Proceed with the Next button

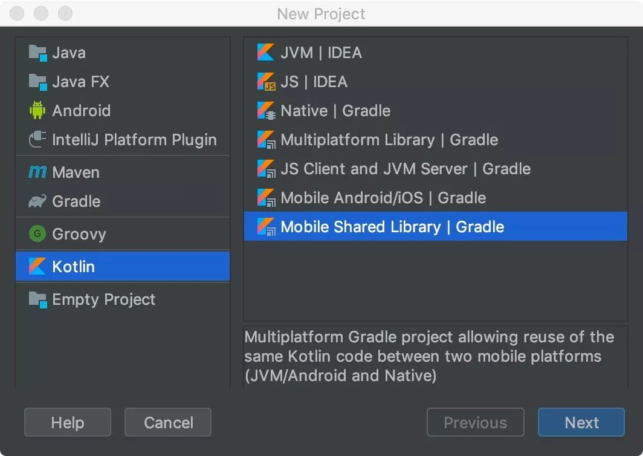point(581,422)
